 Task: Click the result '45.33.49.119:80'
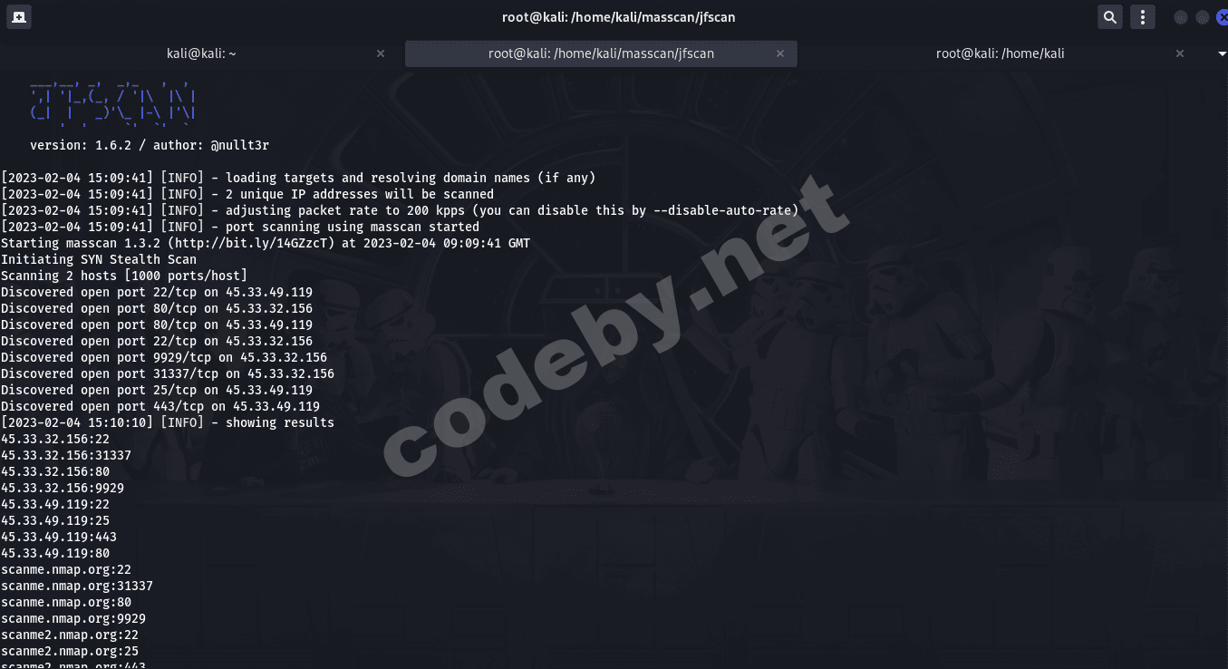click(55, 553)
